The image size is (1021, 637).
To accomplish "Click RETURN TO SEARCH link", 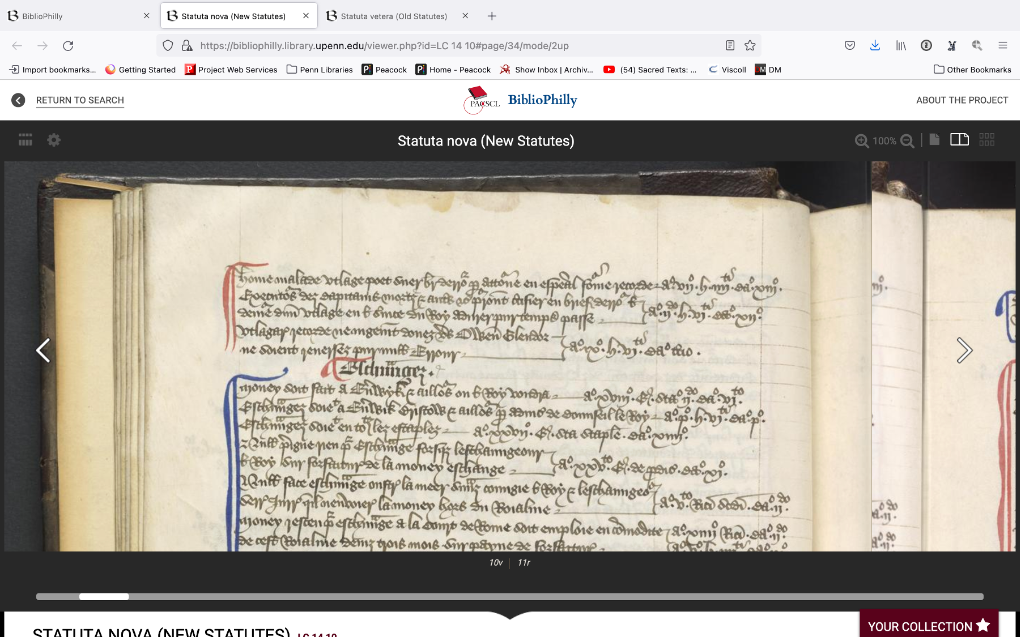I will pos(80,100).
